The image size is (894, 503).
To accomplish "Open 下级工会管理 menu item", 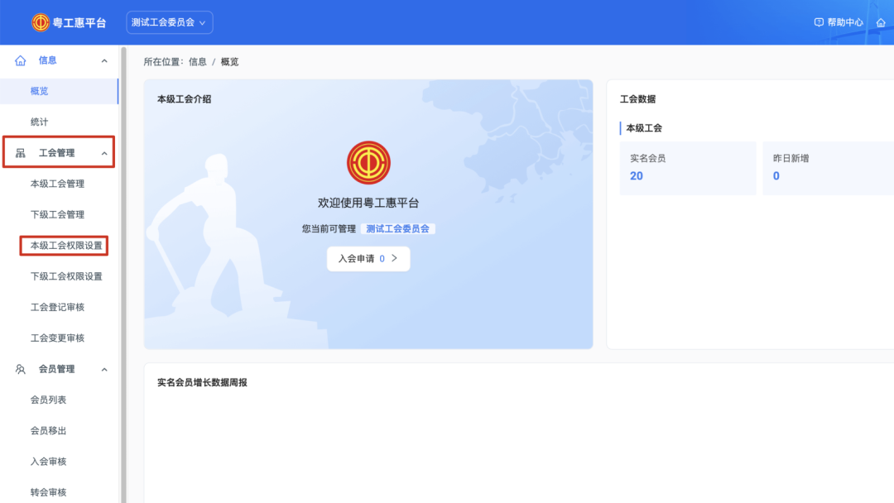I will (58, 214).
